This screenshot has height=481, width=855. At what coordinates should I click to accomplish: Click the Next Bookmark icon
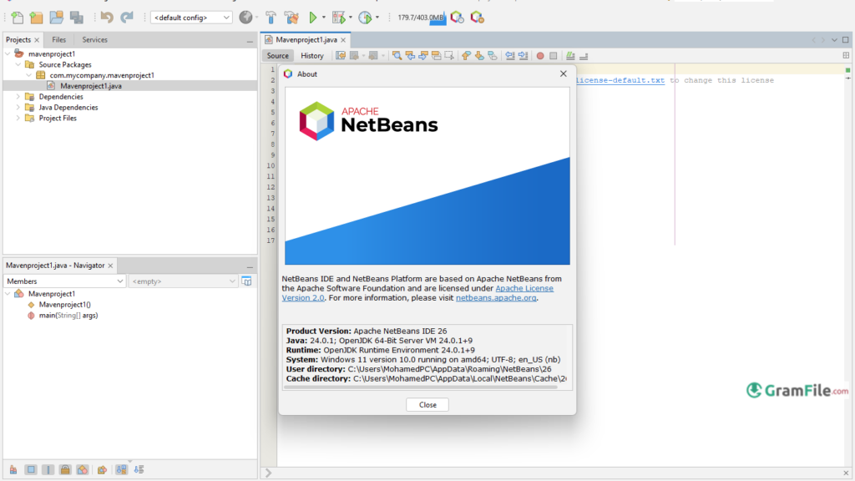479,56
